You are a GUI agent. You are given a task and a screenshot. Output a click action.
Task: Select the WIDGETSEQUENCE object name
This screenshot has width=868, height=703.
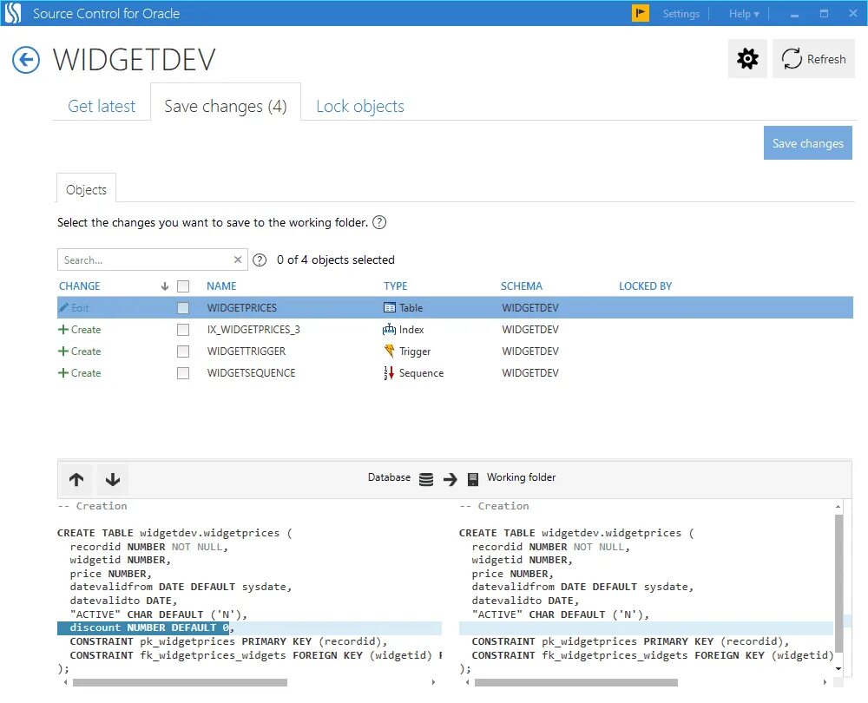pos(252,373)
